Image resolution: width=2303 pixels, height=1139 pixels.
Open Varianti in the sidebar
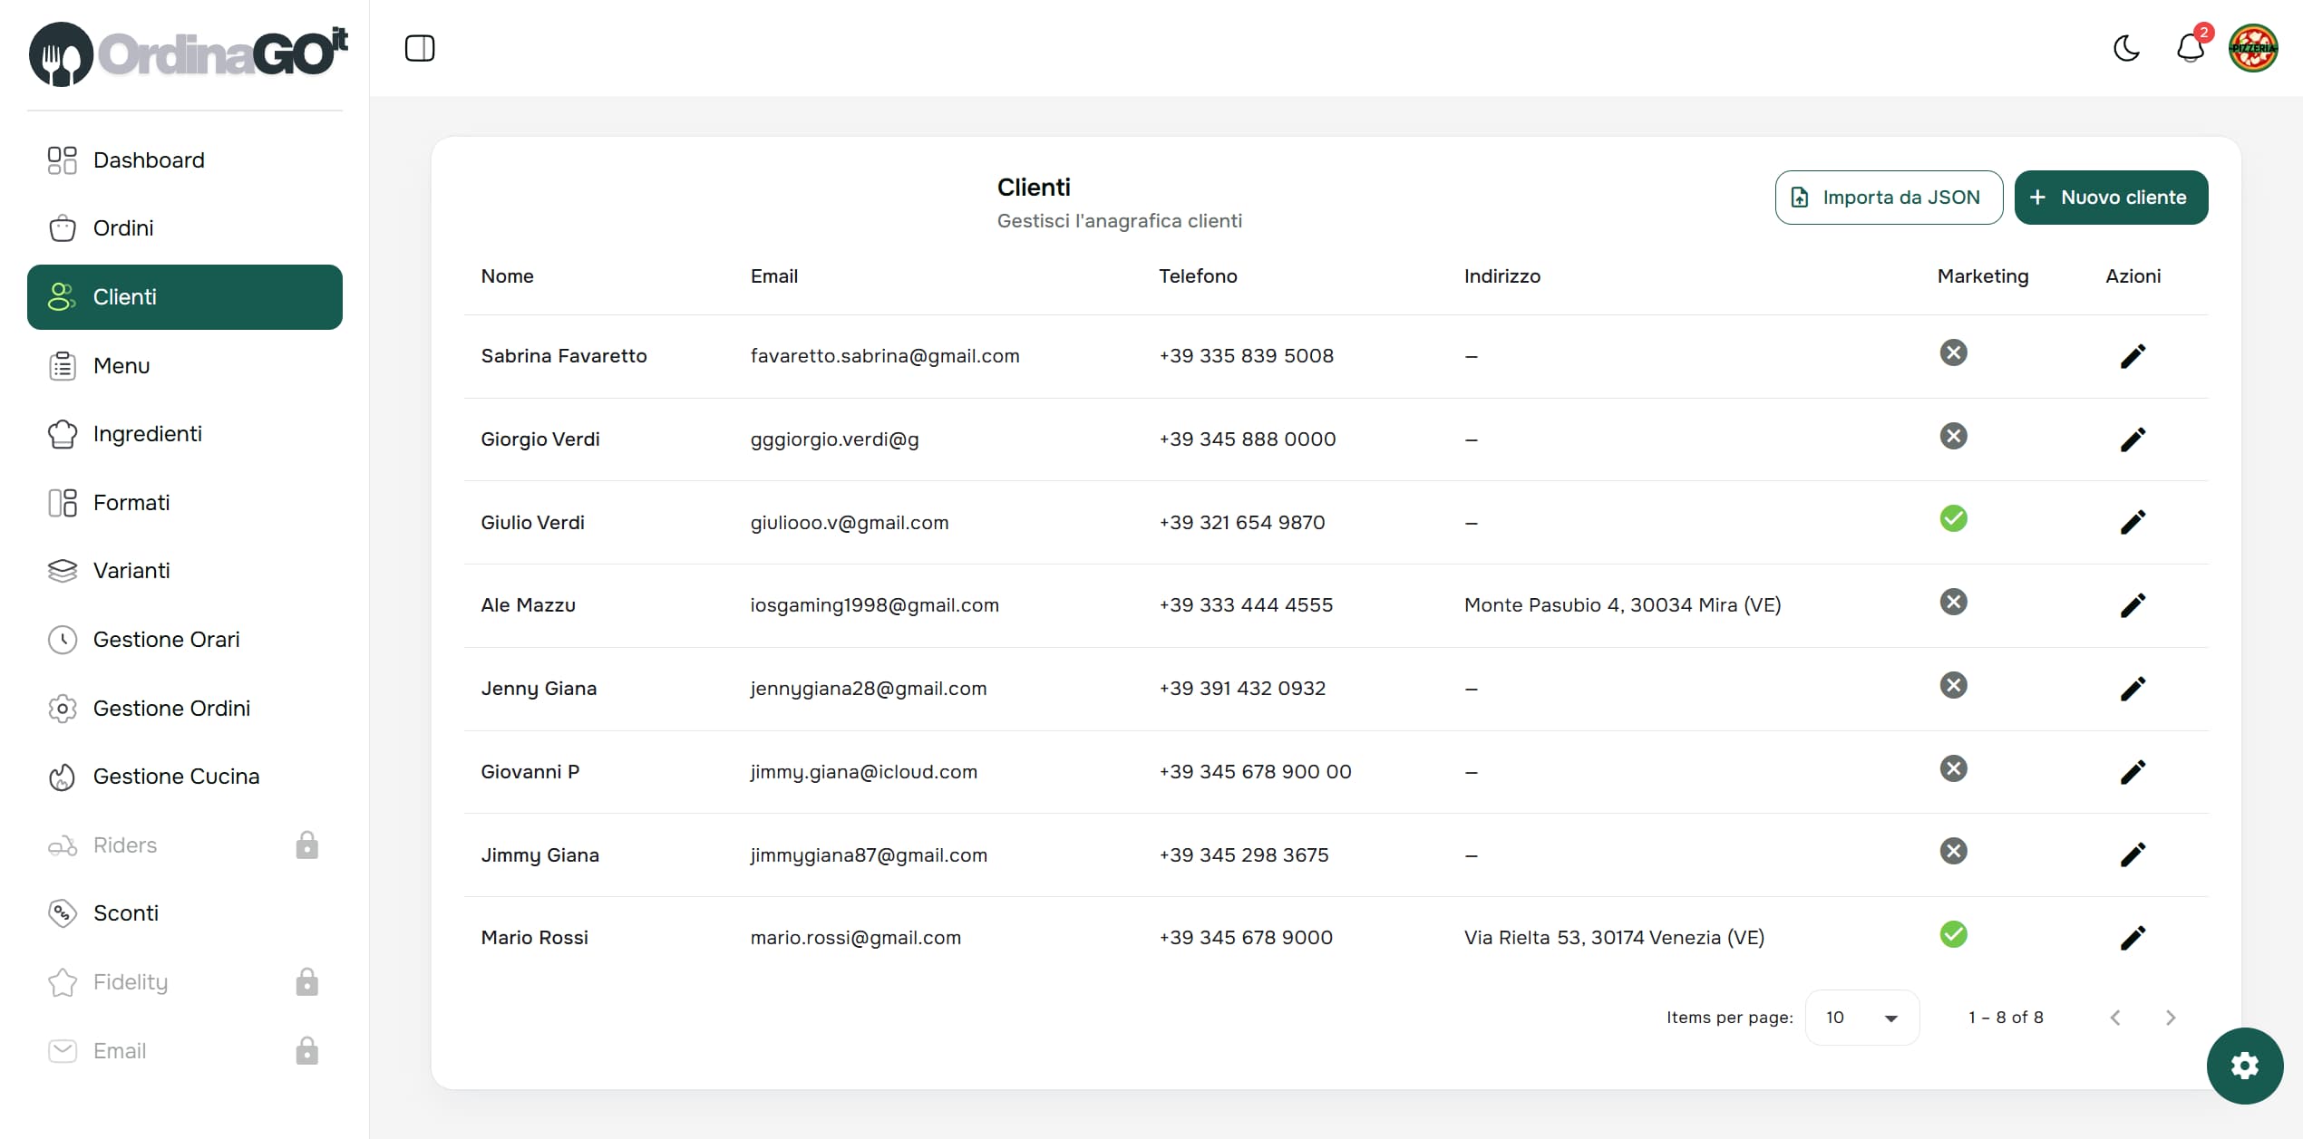185,571
